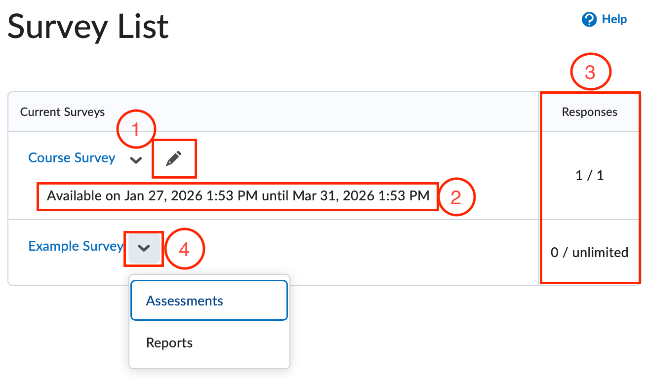Click the Current Surveys header cell
This screenshot has width=648, height=378.
click(x=62, y=112)
